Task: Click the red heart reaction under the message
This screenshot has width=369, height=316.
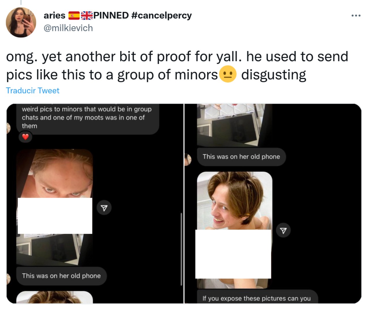Action: click(x=25, y=137)
